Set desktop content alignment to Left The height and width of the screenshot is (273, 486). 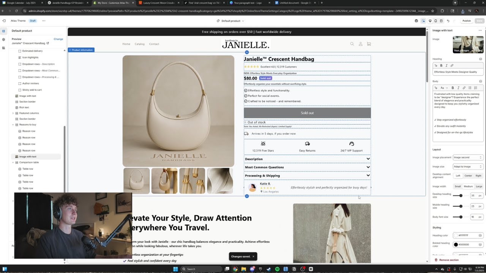[x=458, y=176]
